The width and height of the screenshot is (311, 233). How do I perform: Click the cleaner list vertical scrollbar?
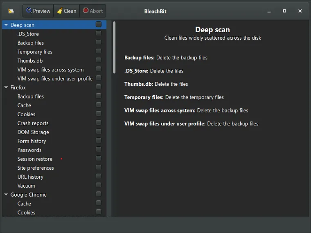114,47
